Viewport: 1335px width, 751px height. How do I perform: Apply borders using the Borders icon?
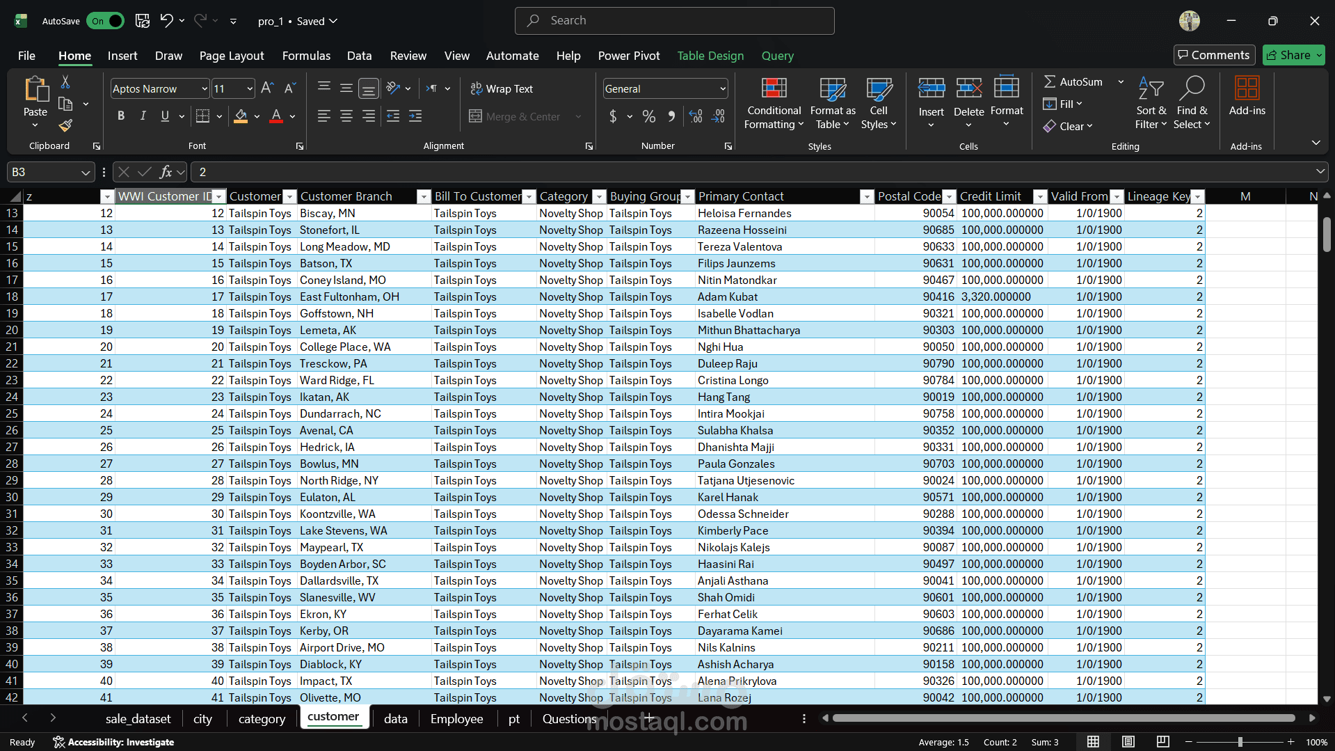pos(202,116)
